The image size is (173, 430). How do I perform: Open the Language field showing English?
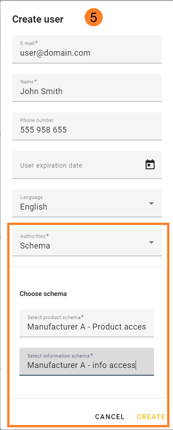pyautogui.click(x=87, y=203)
